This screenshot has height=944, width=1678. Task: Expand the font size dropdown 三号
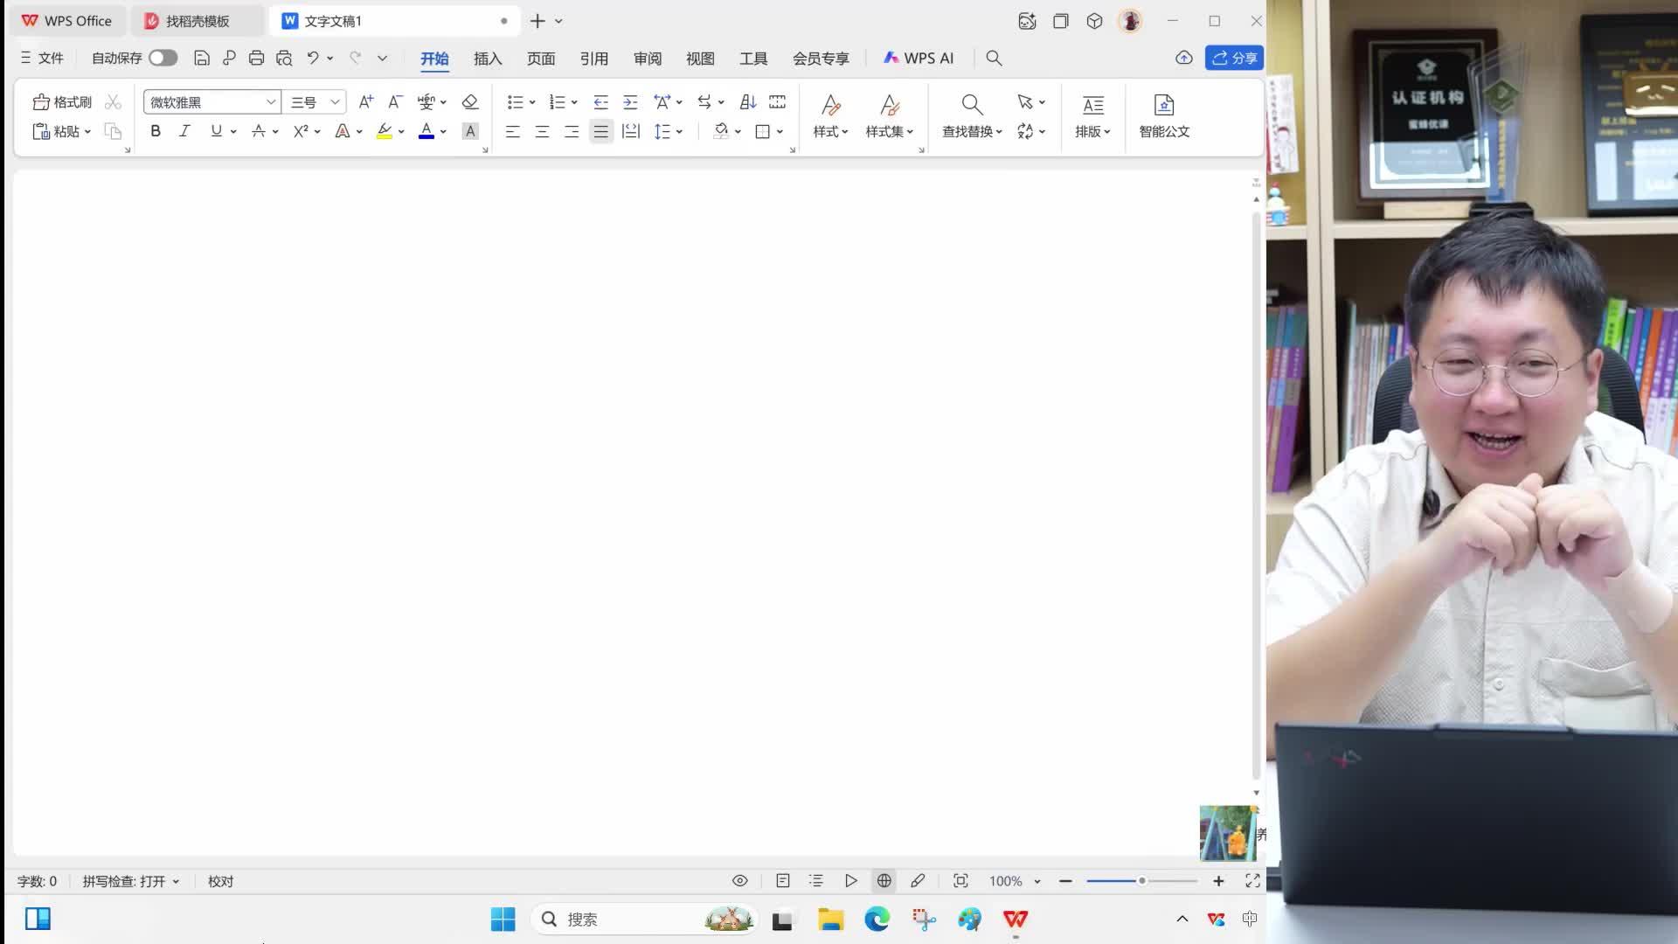(334, 102)
